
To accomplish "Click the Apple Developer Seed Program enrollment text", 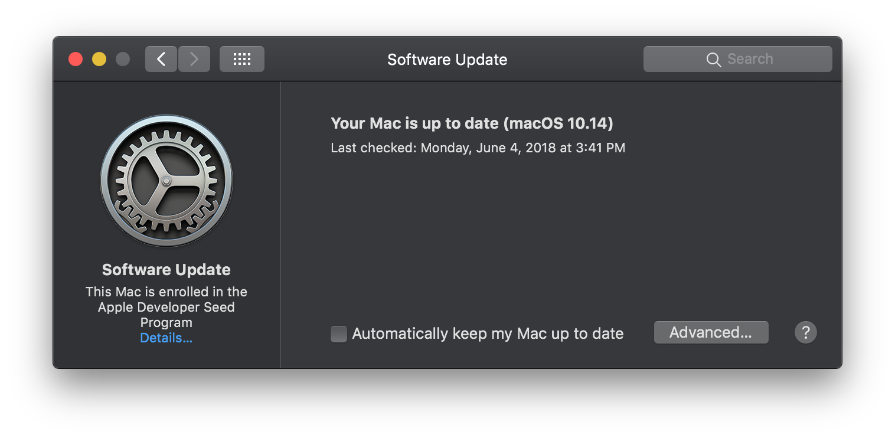I will [166, 307].
